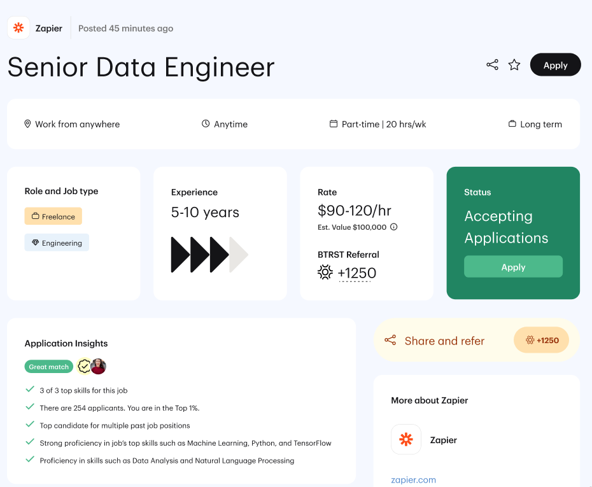Bookmark the job with the star icon
The image size is (592, 487).
(514, 65)
